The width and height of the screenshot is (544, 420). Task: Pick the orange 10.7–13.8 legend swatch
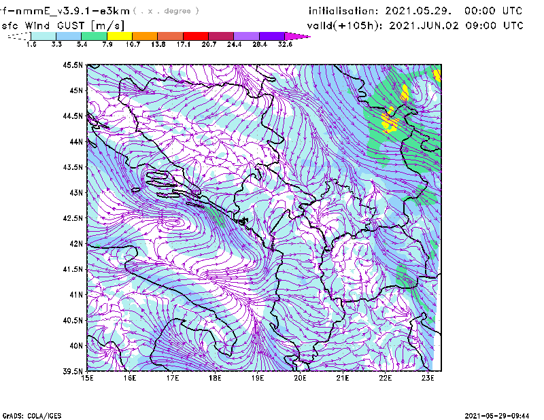(x=145, y=36)
